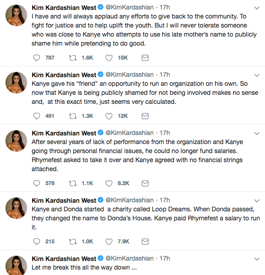
Task: Retweet the tweet showing 1.3K retweets
Action: pos(73,116)
